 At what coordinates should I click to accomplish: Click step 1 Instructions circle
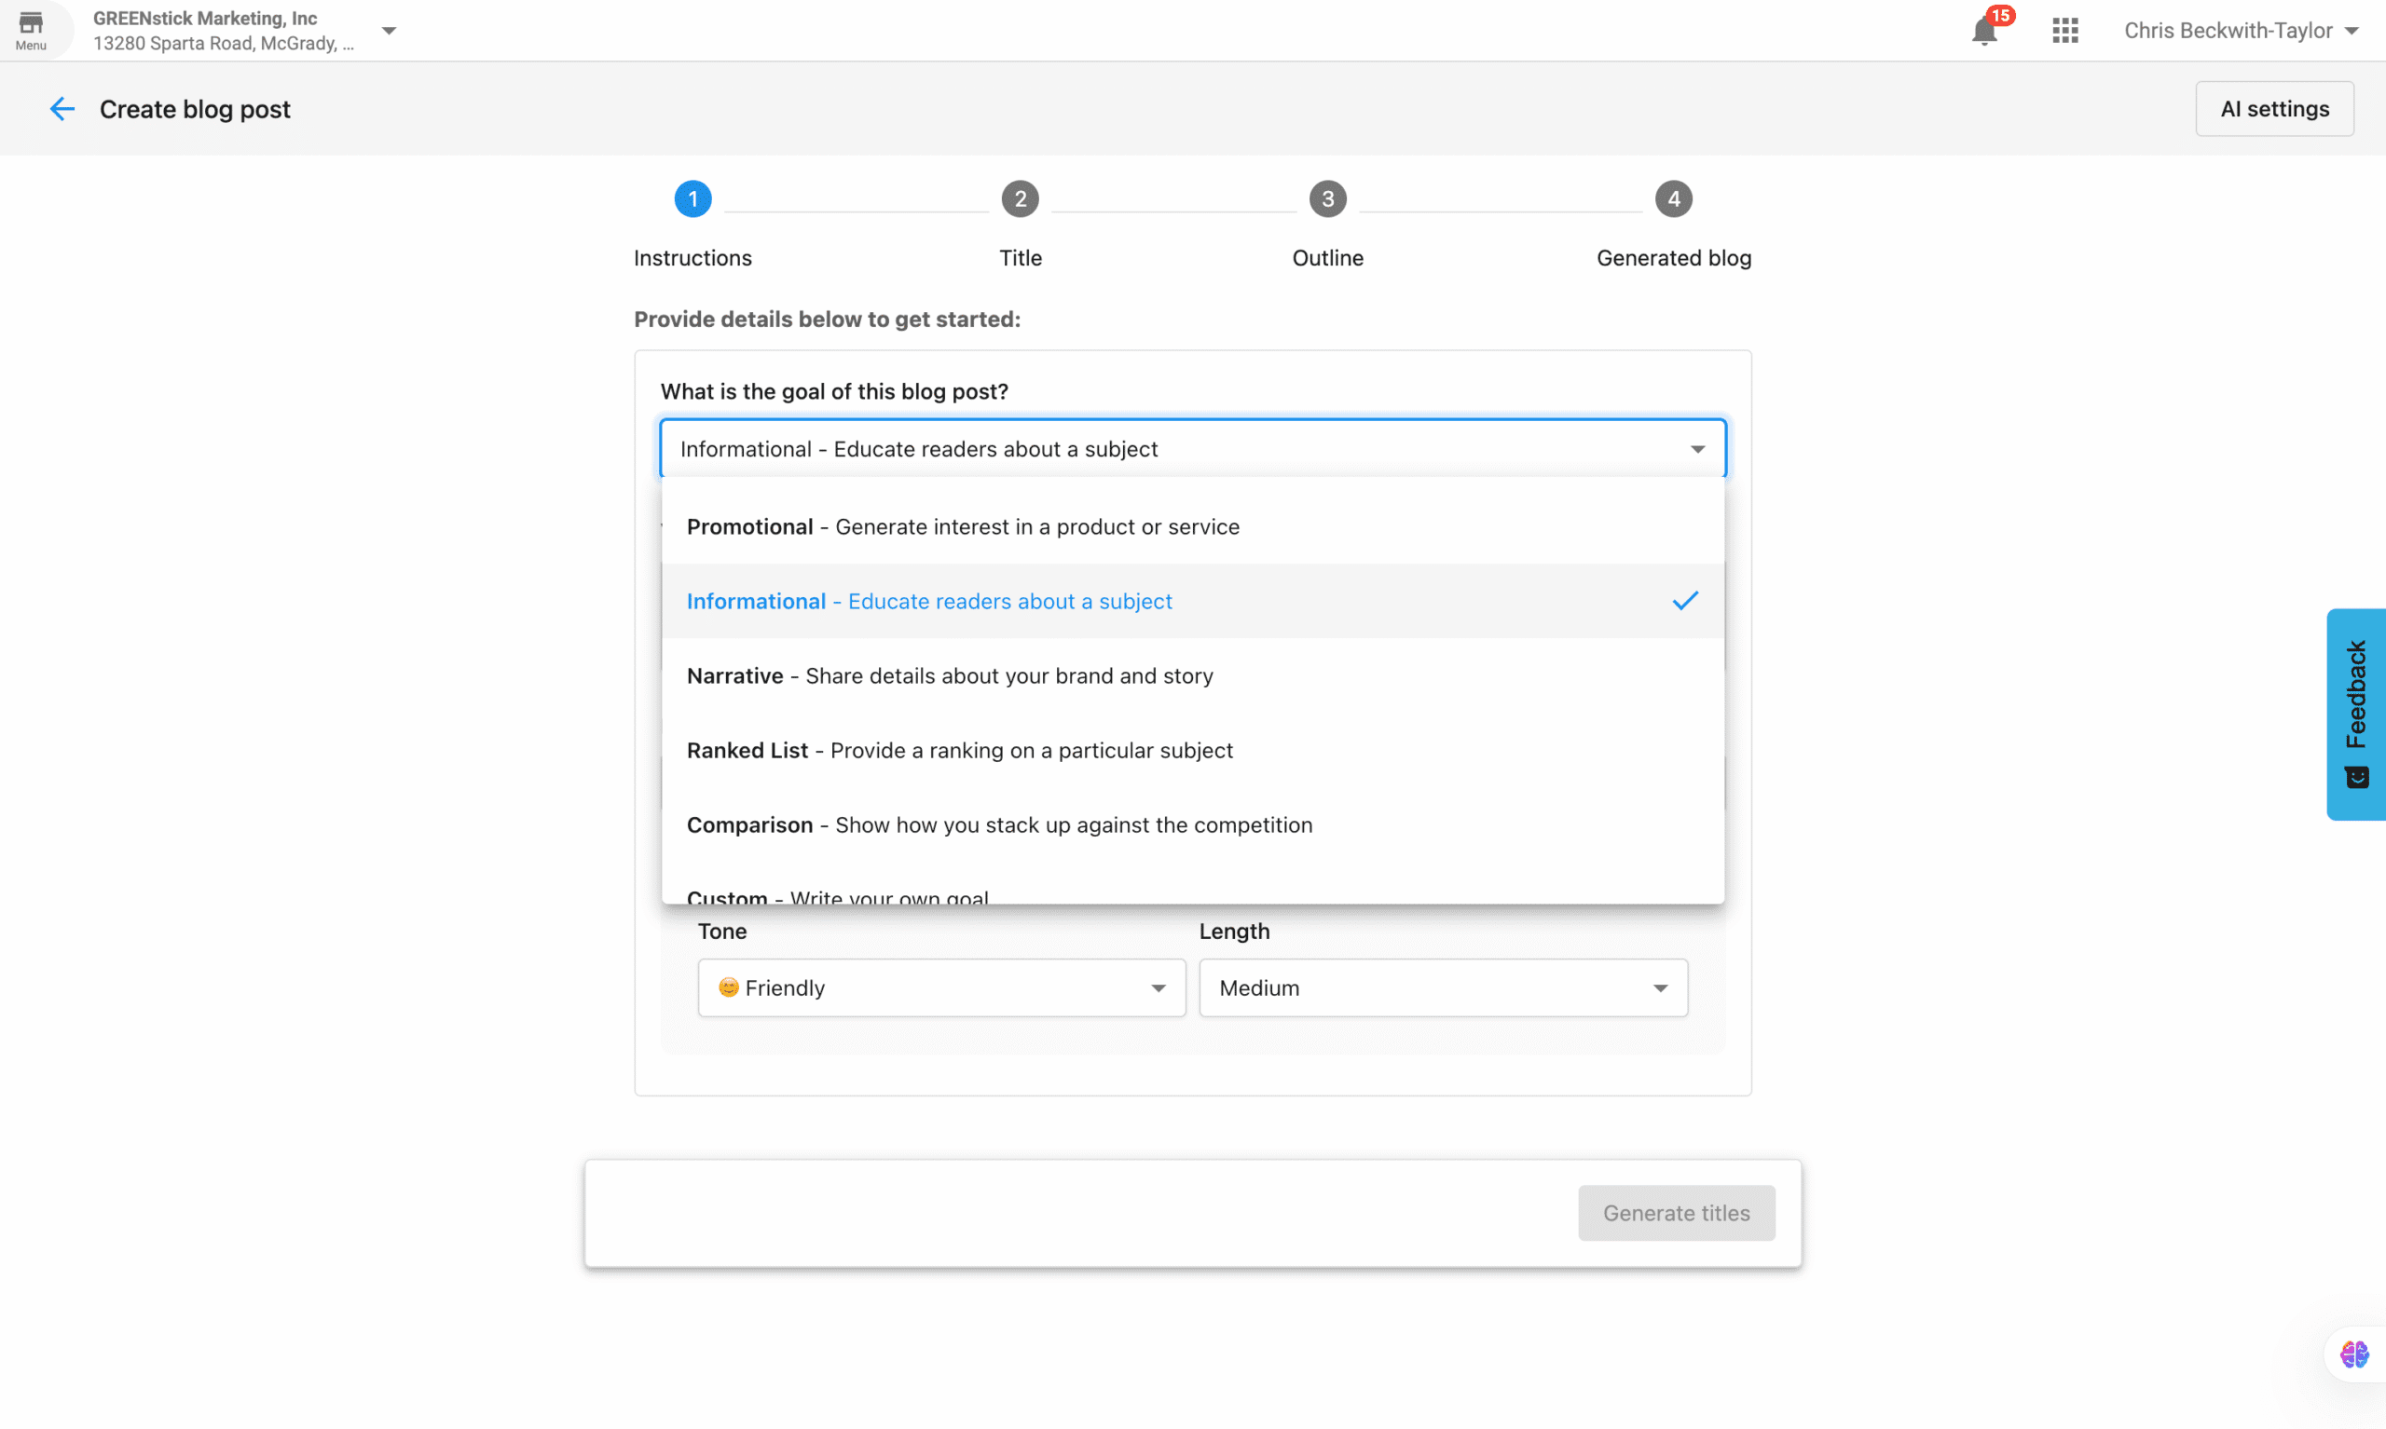point(692,199)
